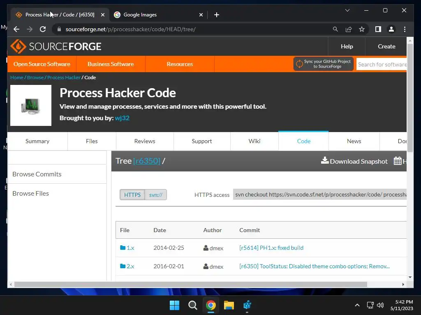Select the Code tab
421x315 pixels.
[x=304, y=141]
